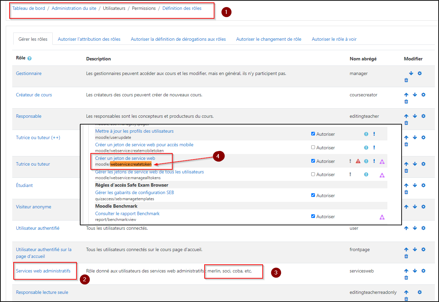Click purple risk triangle on Benchmark report row
Viewport: 439px width, 302px height.
coord(382,217)
